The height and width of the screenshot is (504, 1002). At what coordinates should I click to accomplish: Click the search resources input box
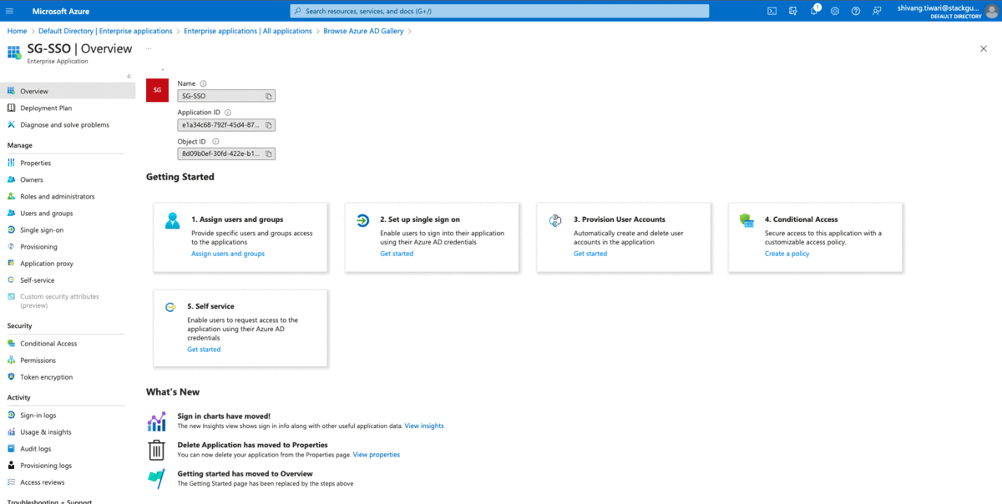point(499,11)
